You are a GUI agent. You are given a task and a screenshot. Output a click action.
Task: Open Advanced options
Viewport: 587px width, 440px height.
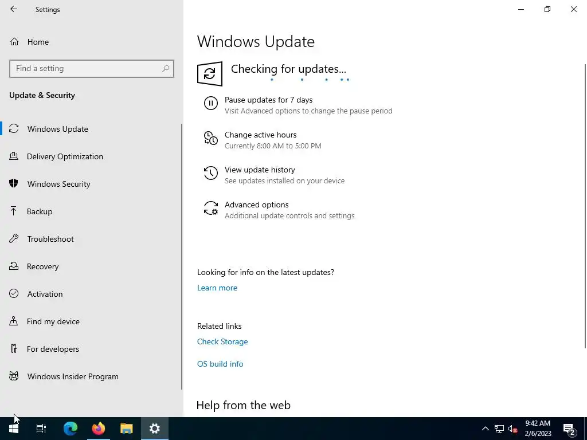(x=256, y=205)
